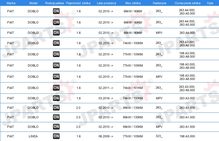Select 02.2010 -> in the 74kW / 100KM row

106,43
